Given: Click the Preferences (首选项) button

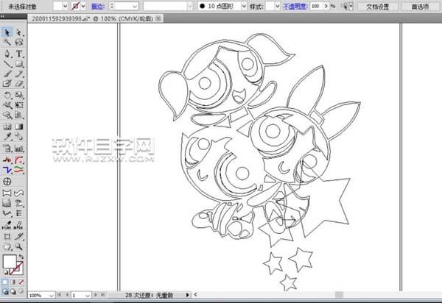Looking at the screenshot, I should point(420,6).
